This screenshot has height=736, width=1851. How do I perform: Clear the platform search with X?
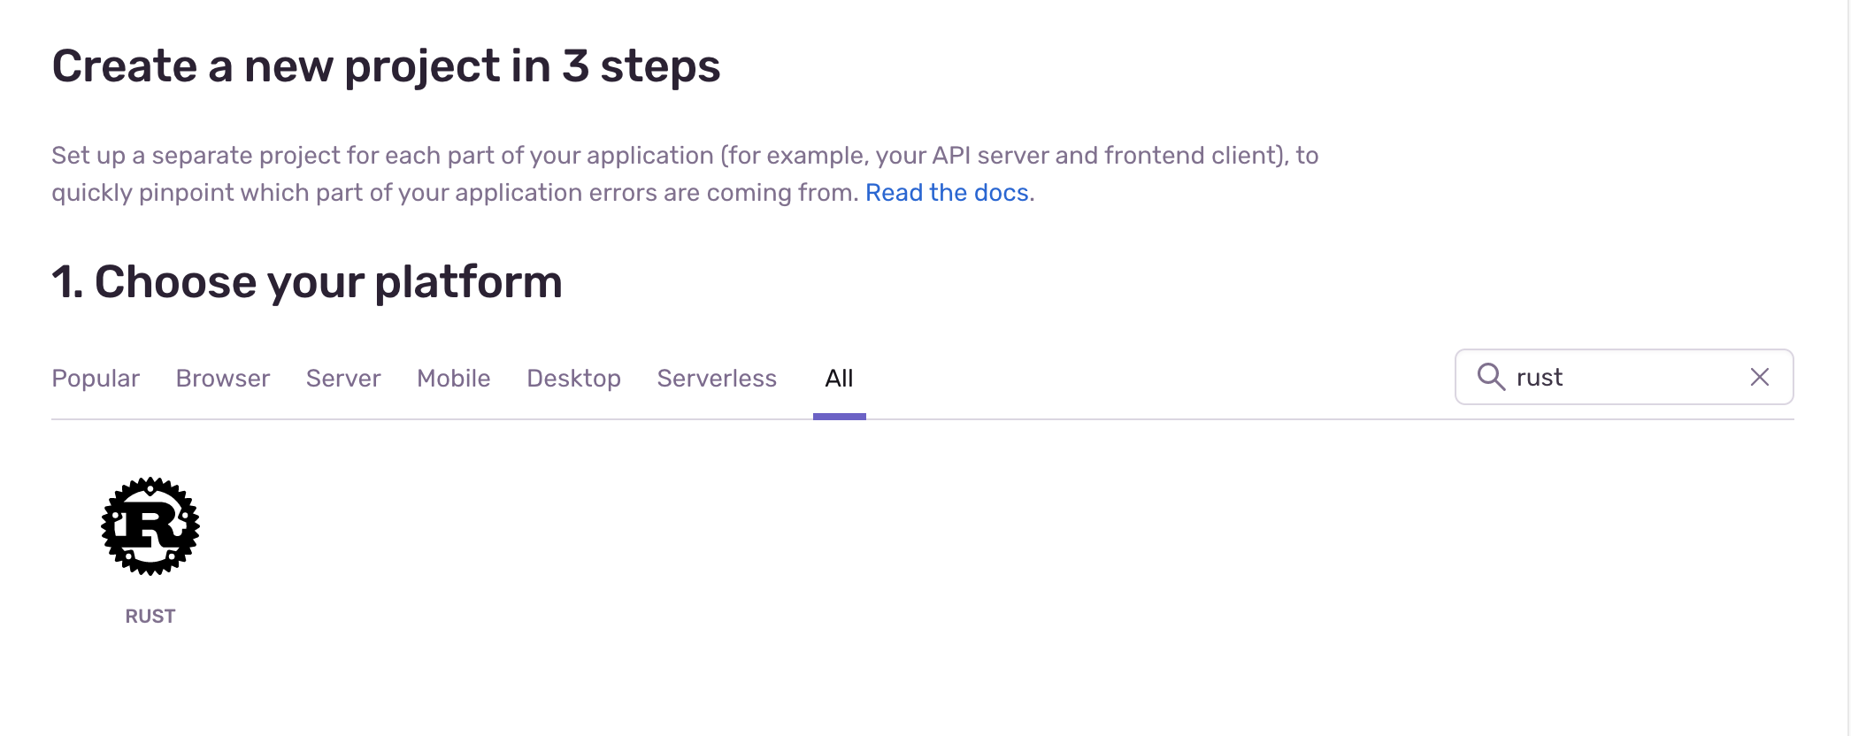click(x=1759, y=377)
